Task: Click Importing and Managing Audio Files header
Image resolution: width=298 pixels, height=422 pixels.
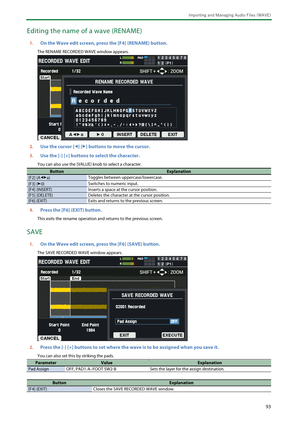Action: click(230, 15)
